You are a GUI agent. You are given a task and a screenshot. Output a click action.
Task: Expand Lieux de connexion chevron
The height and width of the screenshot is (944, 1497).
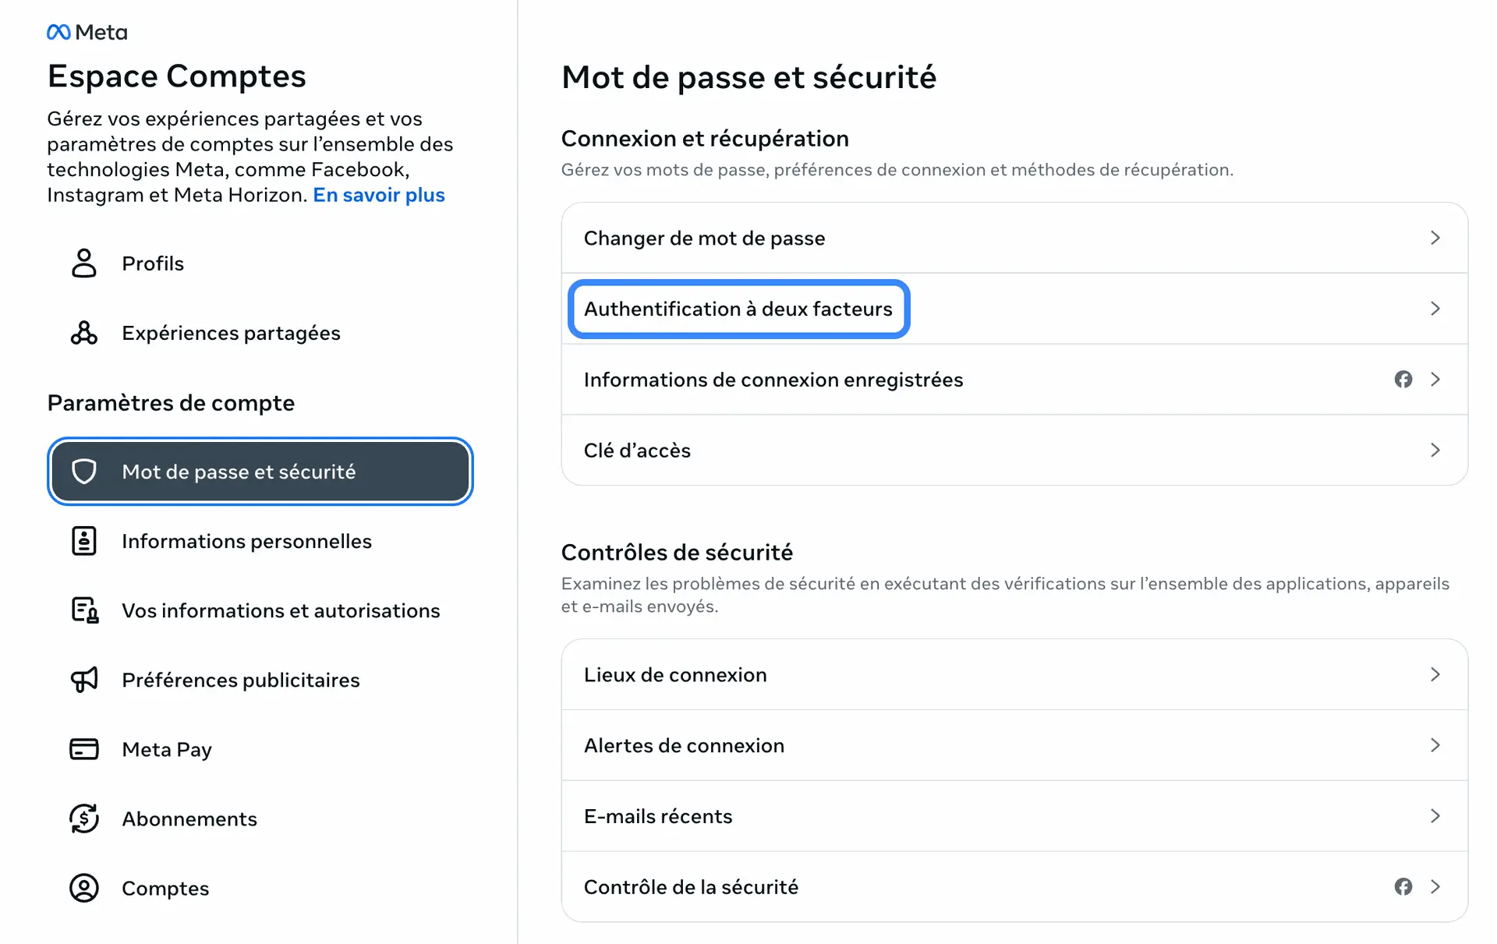pos(1435,674)
